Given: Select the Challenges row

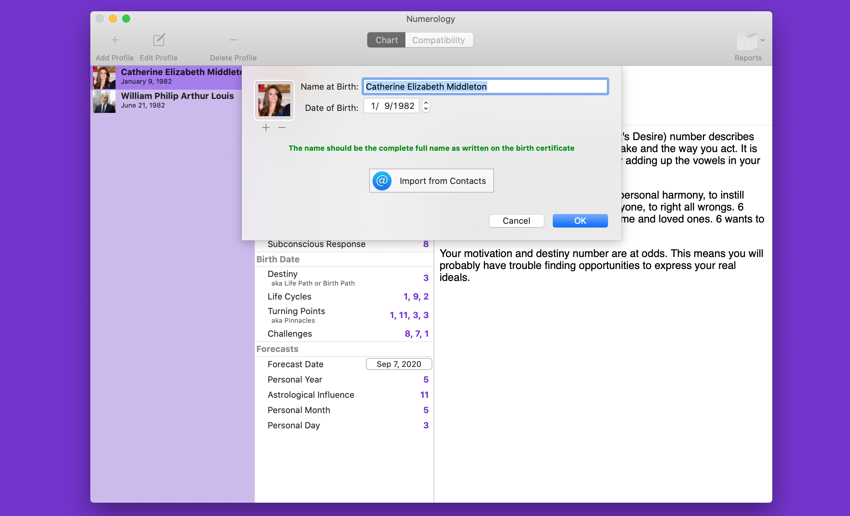Looking at the screenshot, I should click(x=344, y=334).
